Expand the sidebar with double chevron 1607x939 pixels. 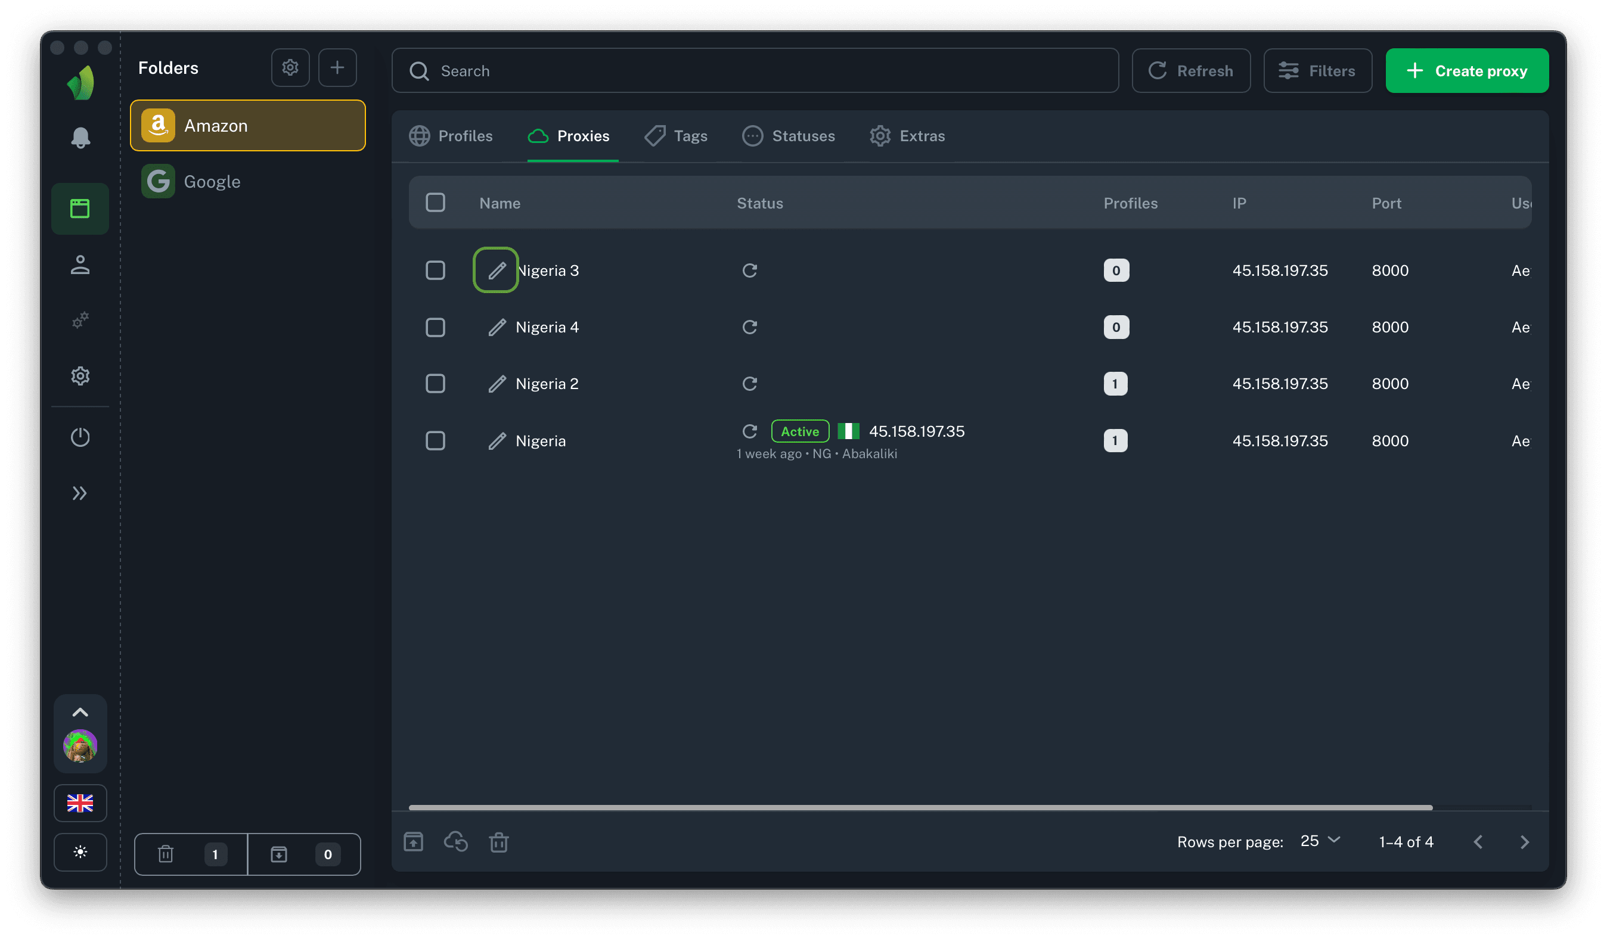pyautogui.click(x=80, y=493)
